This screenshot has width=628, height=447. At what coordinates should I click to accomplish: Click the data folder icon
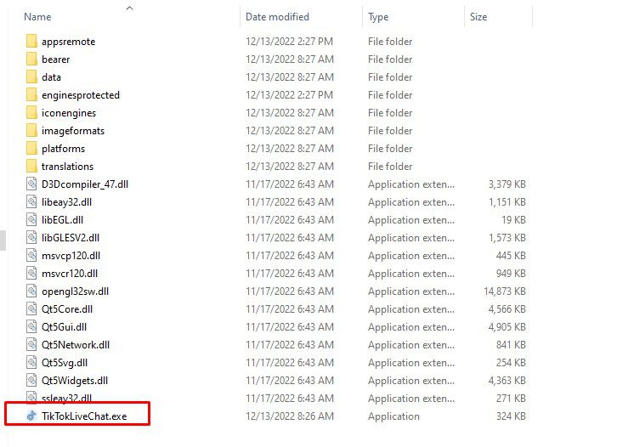[x=31, y=76]
